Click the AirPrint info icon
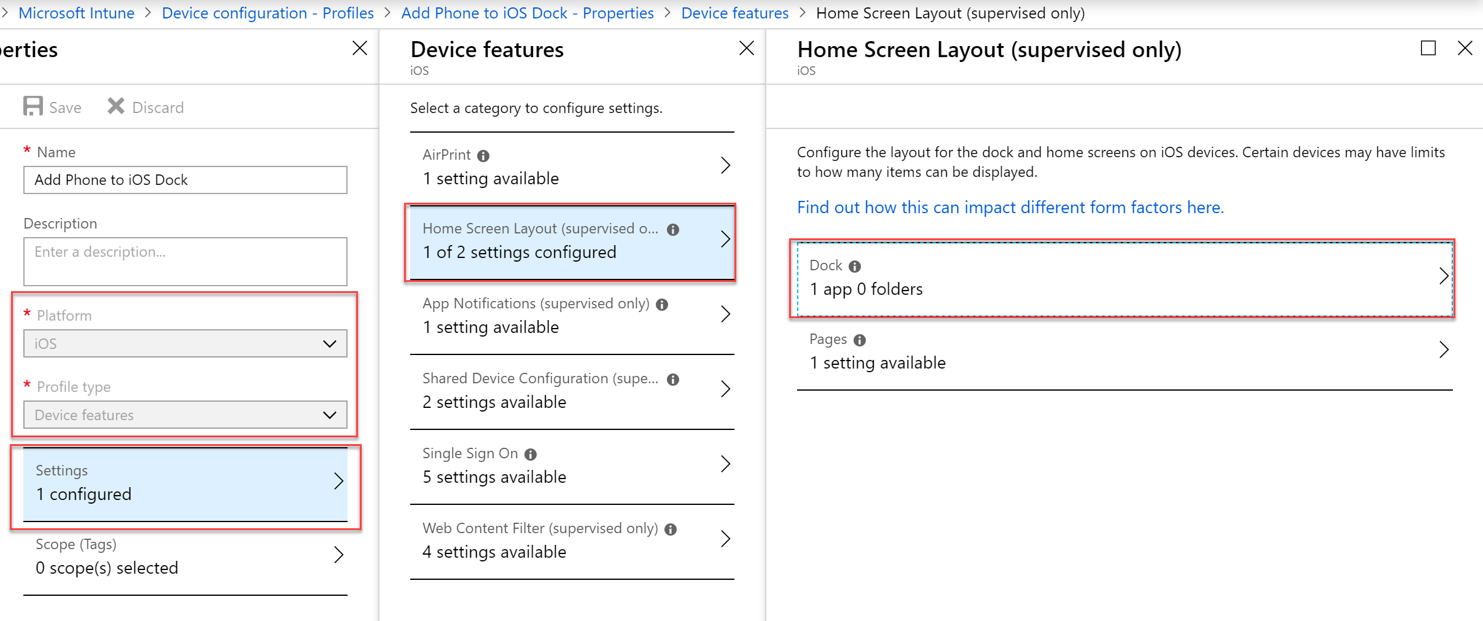The width and height of the screenshot is (1483, 621). tap(483, 156)
